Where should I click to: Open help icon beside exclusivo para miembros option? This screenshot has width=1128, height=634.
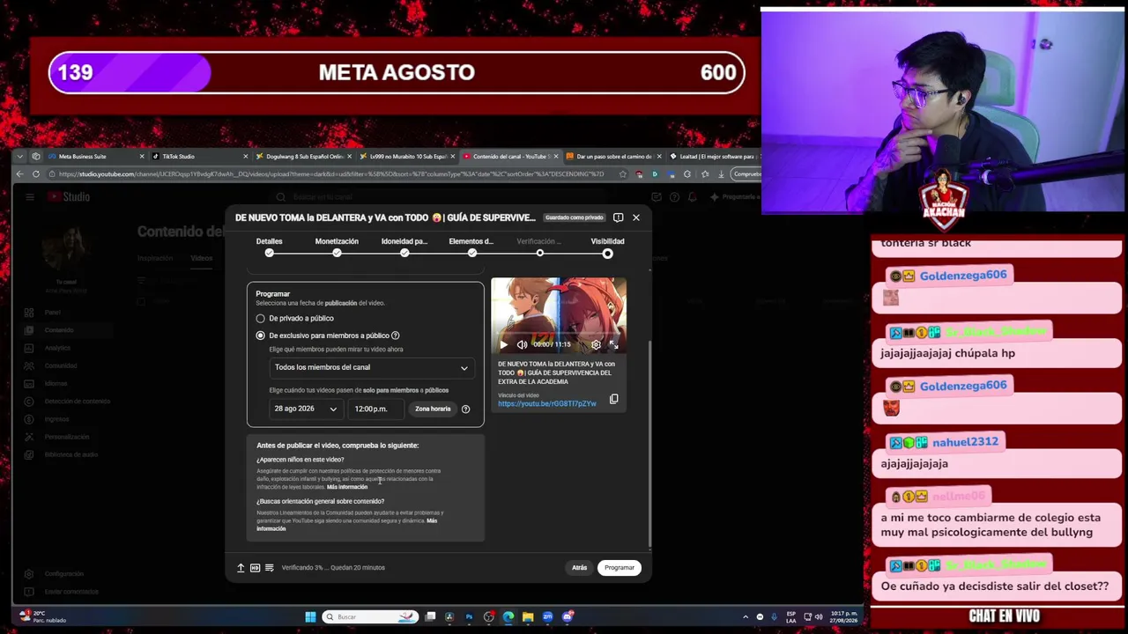click(x=395, y=335)
